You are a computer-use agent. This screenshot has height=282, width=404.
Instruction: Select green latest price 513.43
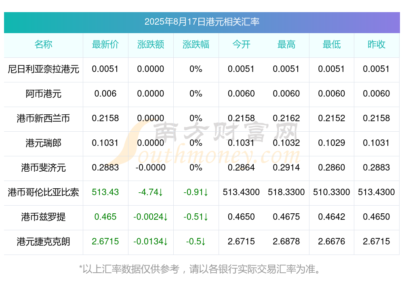[x=105, y=192]
